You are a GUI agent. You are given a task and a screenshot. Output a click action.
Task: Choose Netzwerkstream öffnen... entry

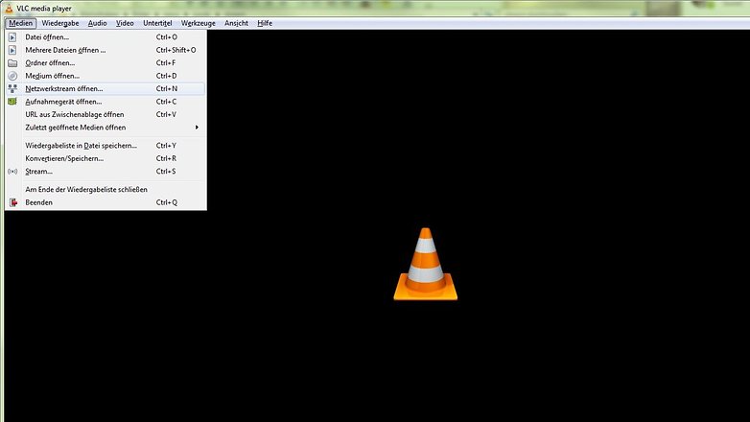(105, 88)
